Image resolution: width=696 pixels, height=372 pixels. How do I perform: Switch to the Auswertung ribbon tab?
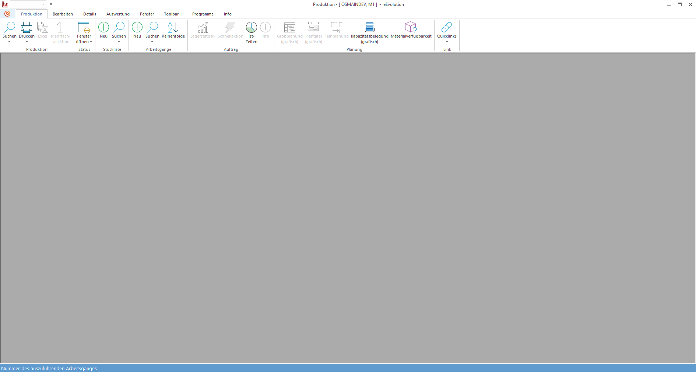point(118,14)
